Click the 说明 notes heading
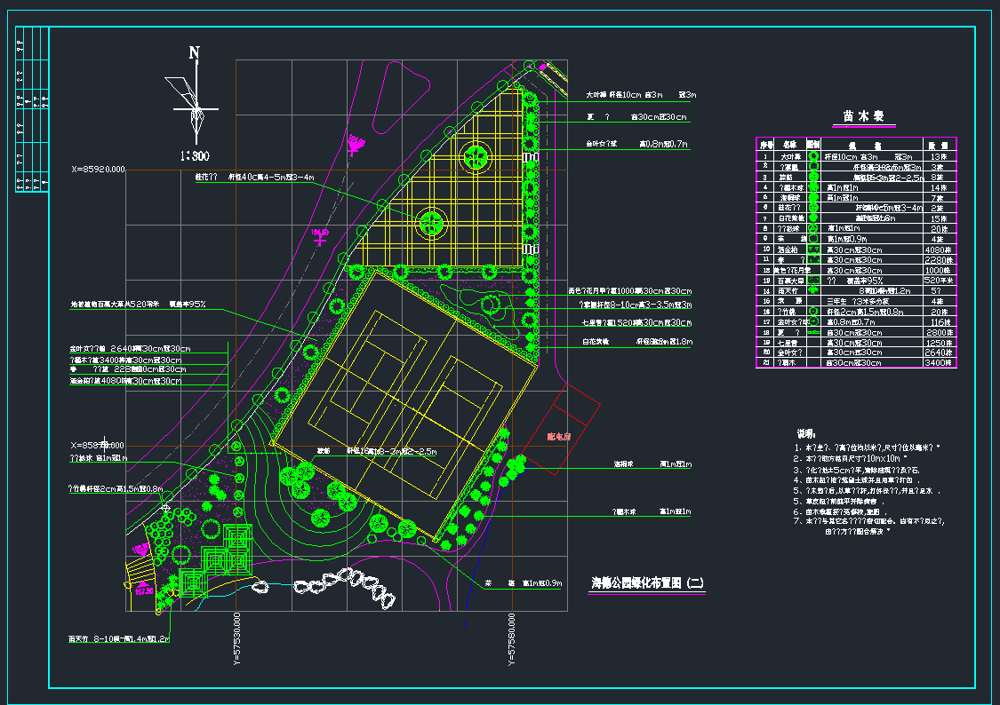The height and width of the screenshot is (705, 1000). pos(804,434)
